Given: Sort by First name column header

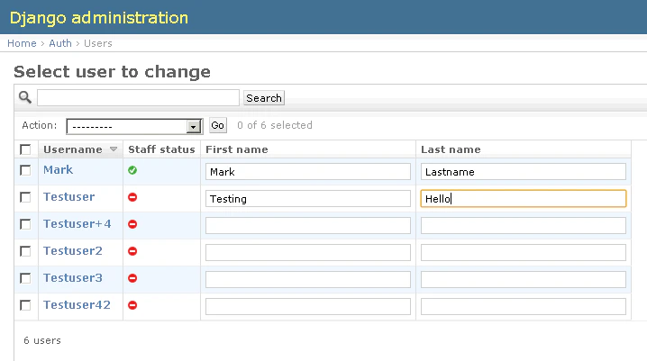Looking at the screenshot, I should pos(237,149).
